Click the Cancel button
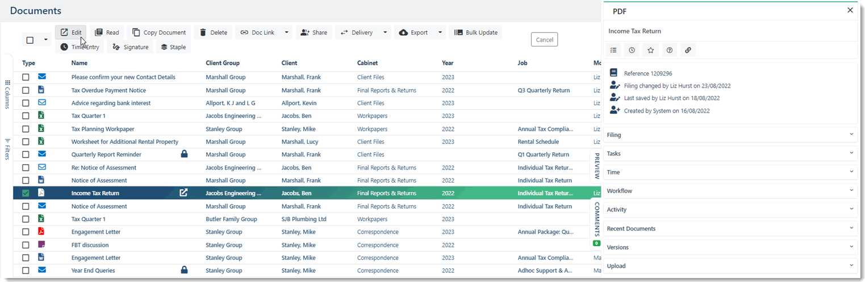This screenshot has height=282, width=865. click(544, 40)
